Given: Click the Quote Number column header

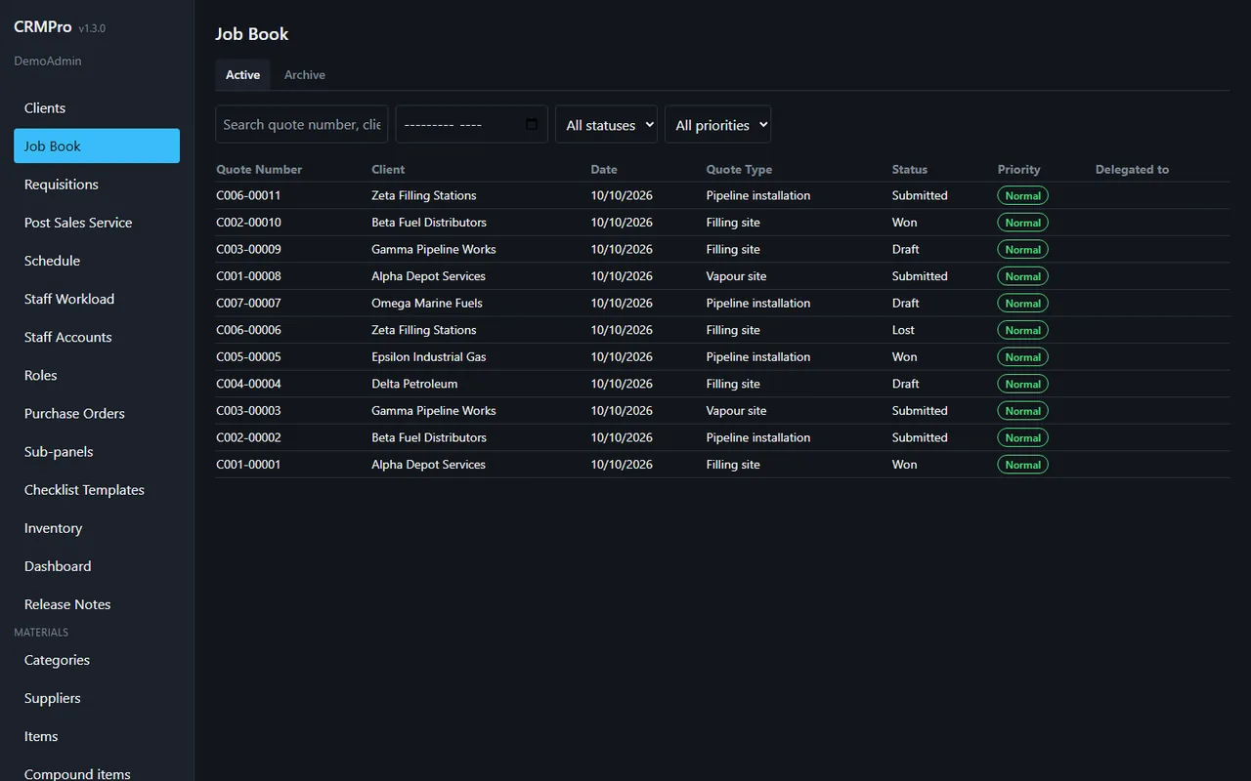Looking at the screenshot, I should pos(259,169).
